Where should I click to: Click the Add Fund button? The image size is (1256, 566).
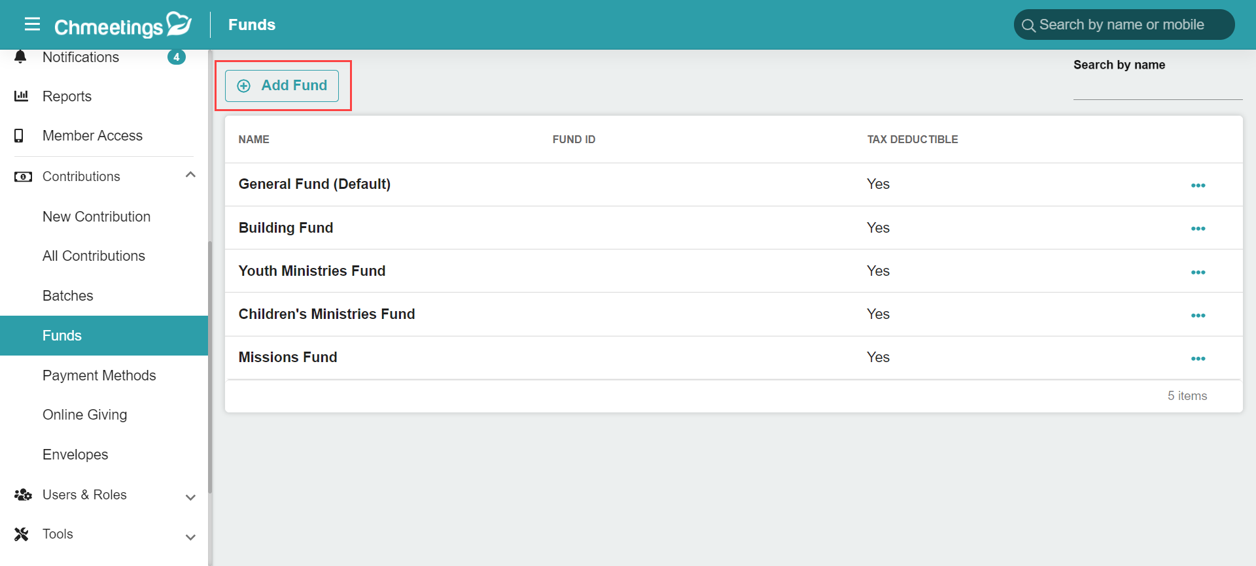tap(282, 86)
